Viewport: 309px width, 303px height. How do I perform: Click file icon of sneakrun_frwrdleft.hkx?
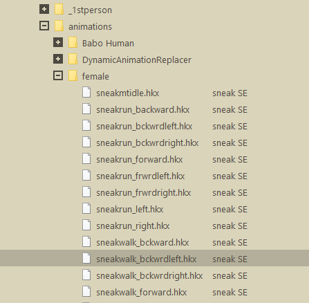86,176
